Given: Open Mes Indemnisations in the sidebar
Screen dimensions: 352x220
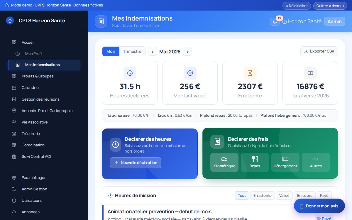Looking at the screenshot, I should click(44, 65).
